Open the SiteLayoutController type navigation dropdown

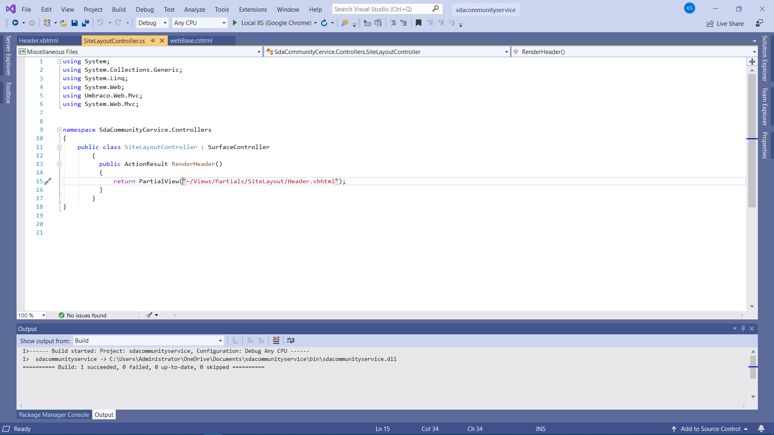[x=387, y=52]
